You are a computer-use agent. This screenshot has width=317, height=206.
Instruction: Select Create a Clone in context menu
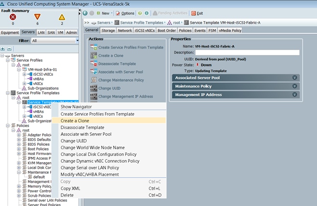(109, 121)
